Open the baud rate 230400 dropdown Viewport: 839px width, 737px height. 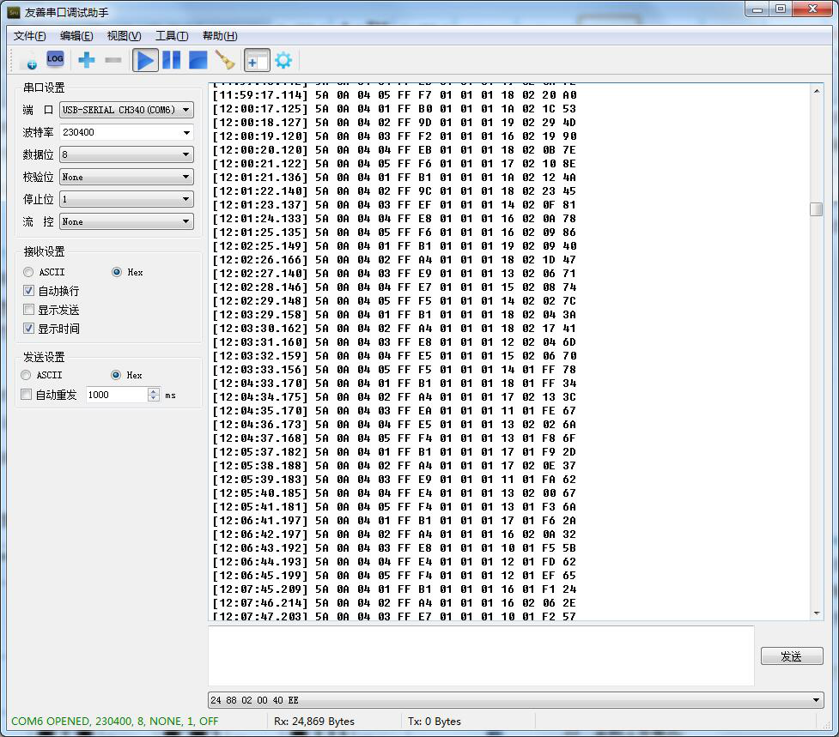[x=186, y=132]
